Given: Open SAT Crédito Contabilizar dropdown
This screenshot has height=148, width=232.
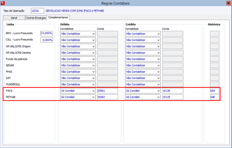Looking at the screenshot, I should coord(143,78).
